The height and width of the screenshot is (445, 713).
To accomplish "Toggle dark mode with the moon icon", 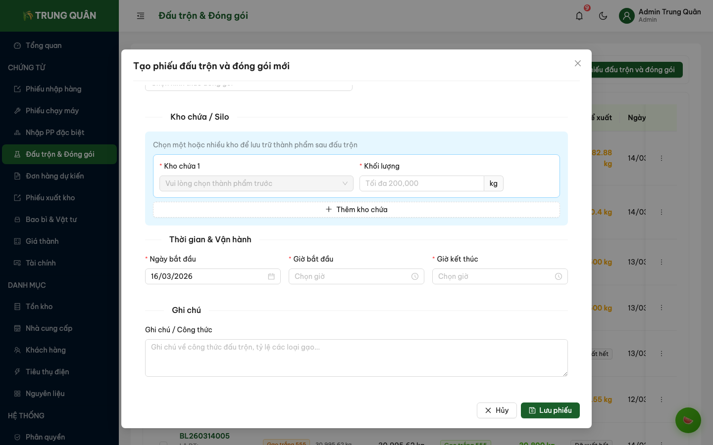I will point(603,16).
